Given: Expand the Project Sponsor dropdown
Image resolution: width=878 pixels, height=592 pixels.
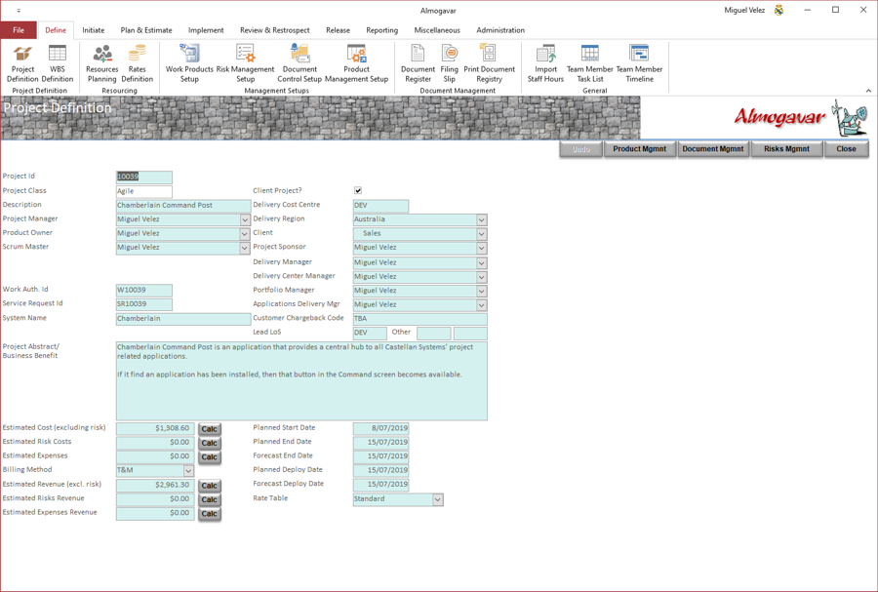Looking at the screenshot, I should click(482, 248).
